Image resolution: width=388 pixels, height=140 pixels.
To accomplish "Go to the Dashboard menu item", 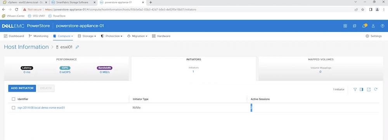I will [14, 36].
